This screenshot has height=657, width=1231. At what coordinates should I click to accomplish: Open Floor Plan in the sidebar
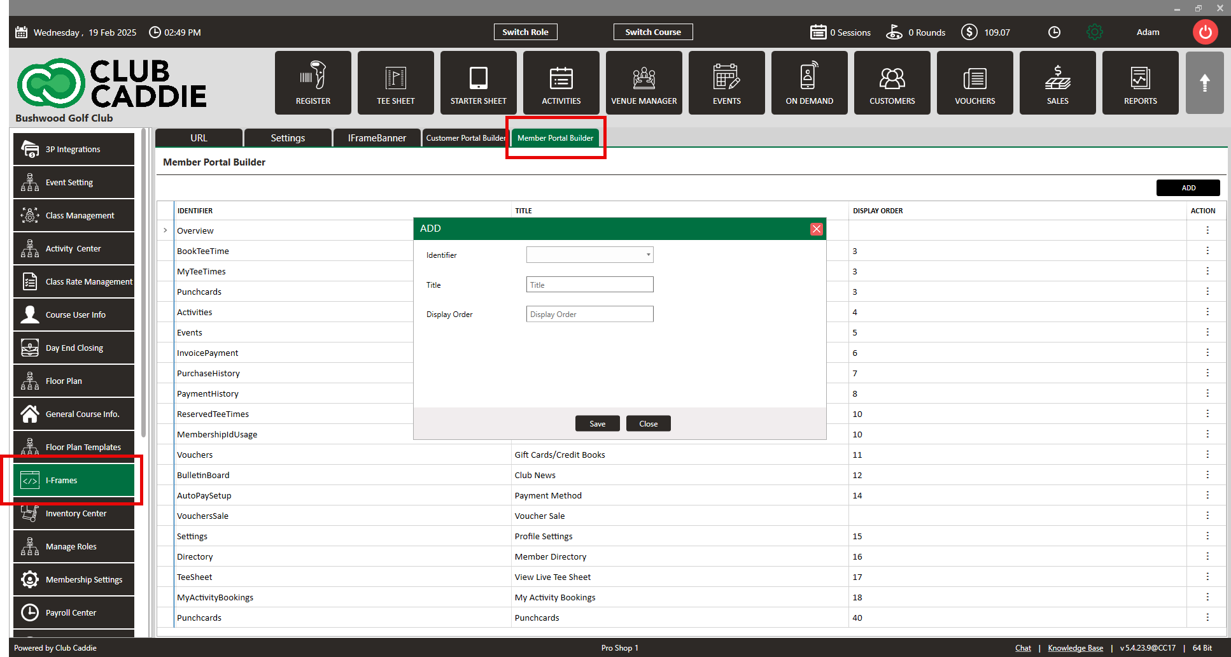pos(74,381)
